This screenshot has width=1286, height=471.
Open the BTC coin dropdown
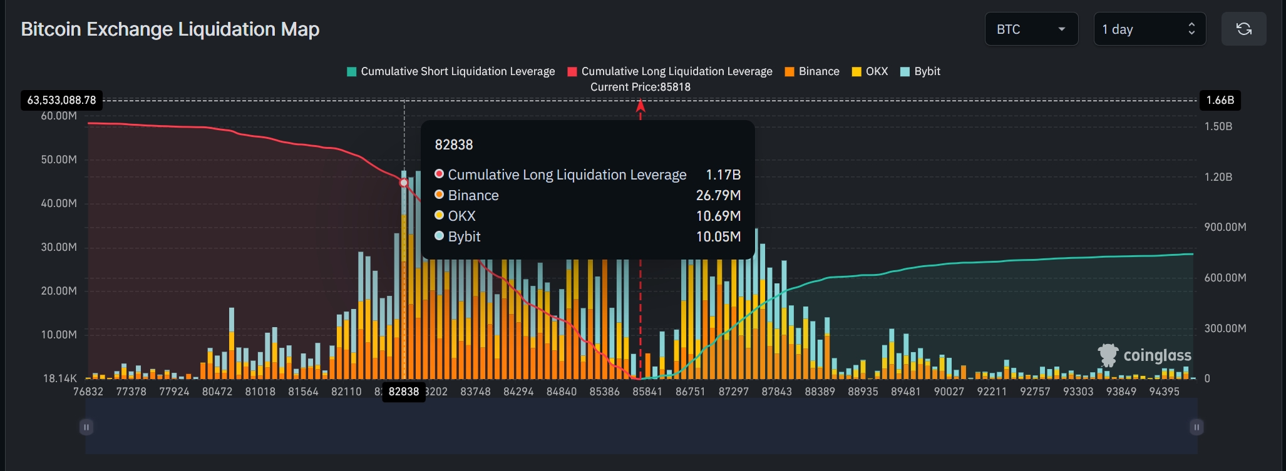tap(1031, 29)
